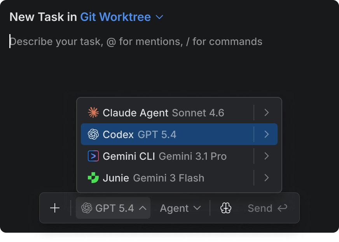This screenshot has width=339, height=242.
Task: Select Gemini CLI Gemini 3.1 Pro entry
Action: point(164,156)
